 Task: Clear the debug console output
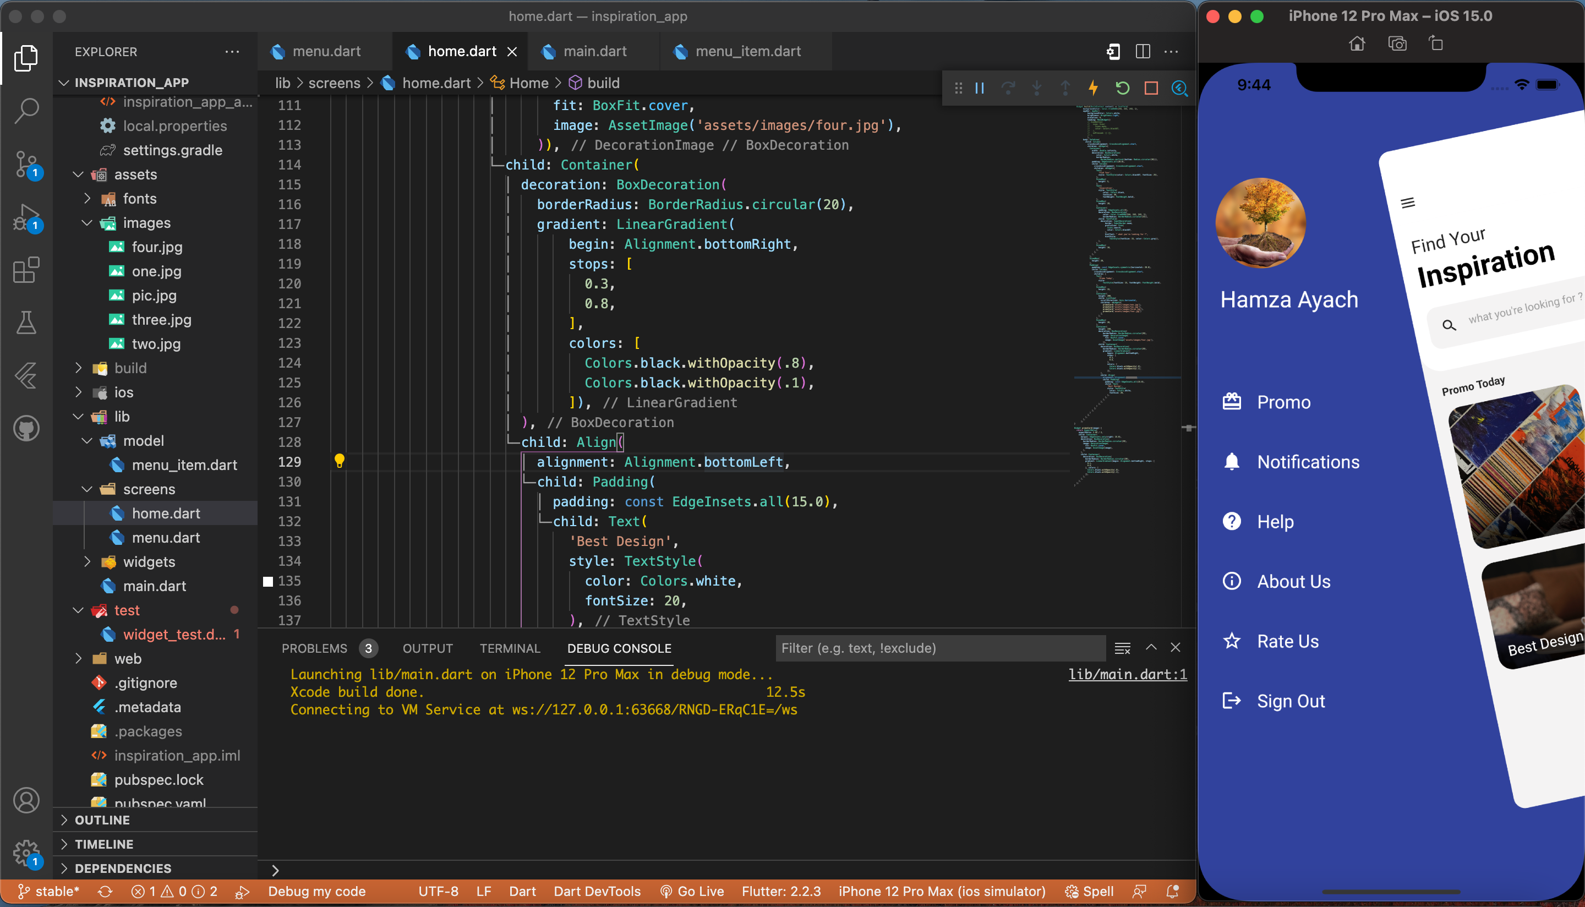pyautogui.click(x=1122, y=648)
